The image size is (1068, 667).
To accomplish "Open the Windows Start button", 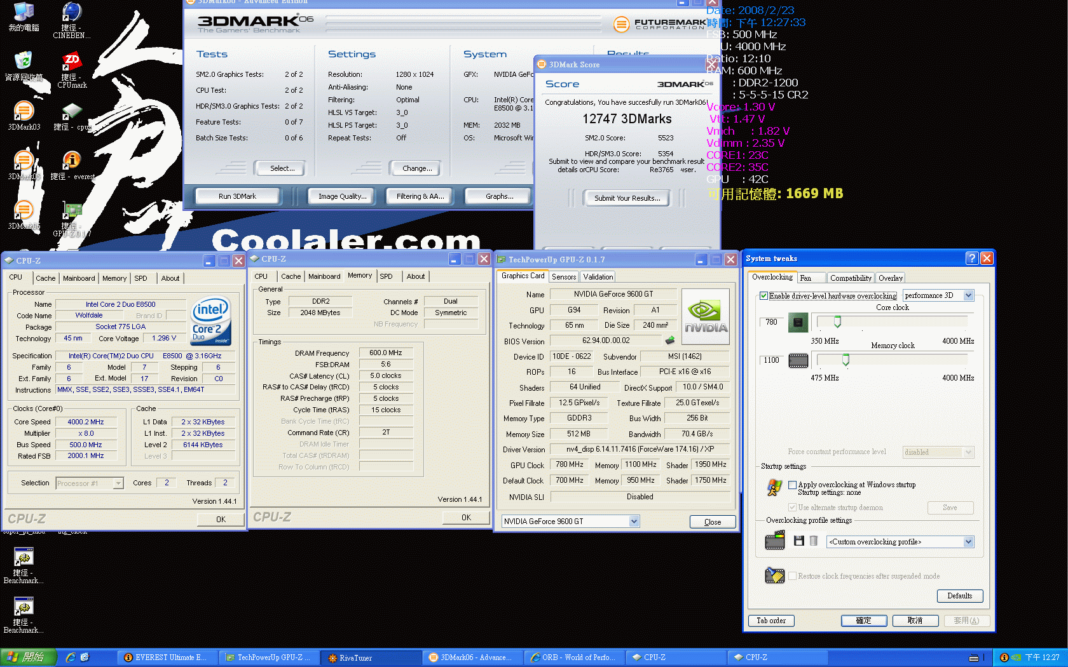I will pos(29,657).
